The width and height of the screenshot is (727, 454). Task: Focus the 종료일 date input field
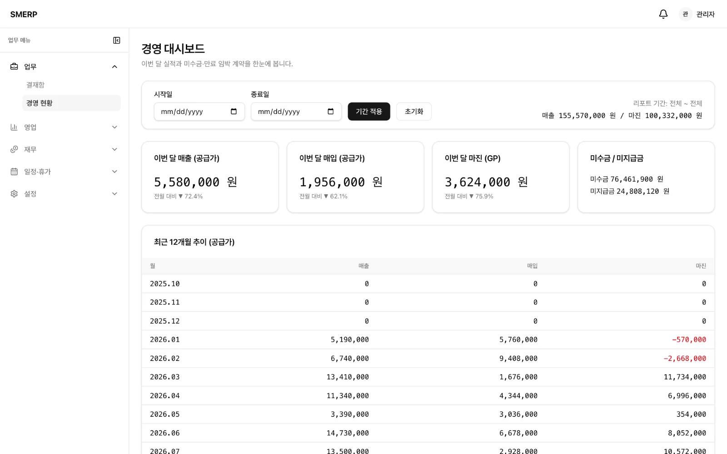296,112
